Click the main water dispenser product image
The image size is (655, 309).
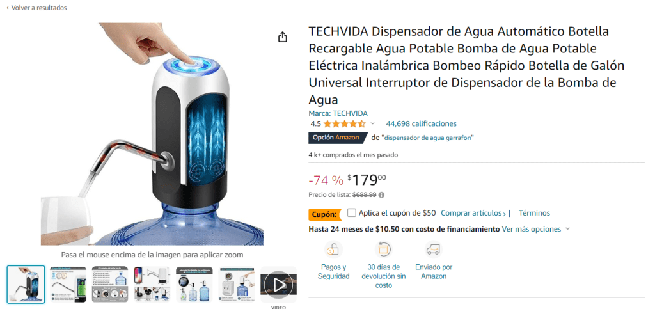[x=152, y=134]
